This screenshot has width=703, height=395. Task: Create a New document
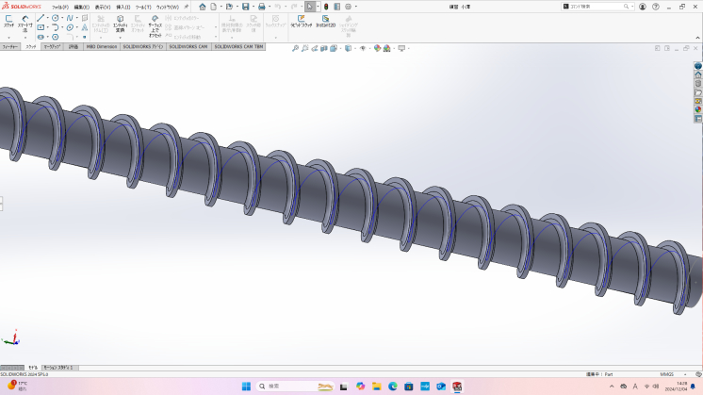pyautogui.click(x=214, y=7)
